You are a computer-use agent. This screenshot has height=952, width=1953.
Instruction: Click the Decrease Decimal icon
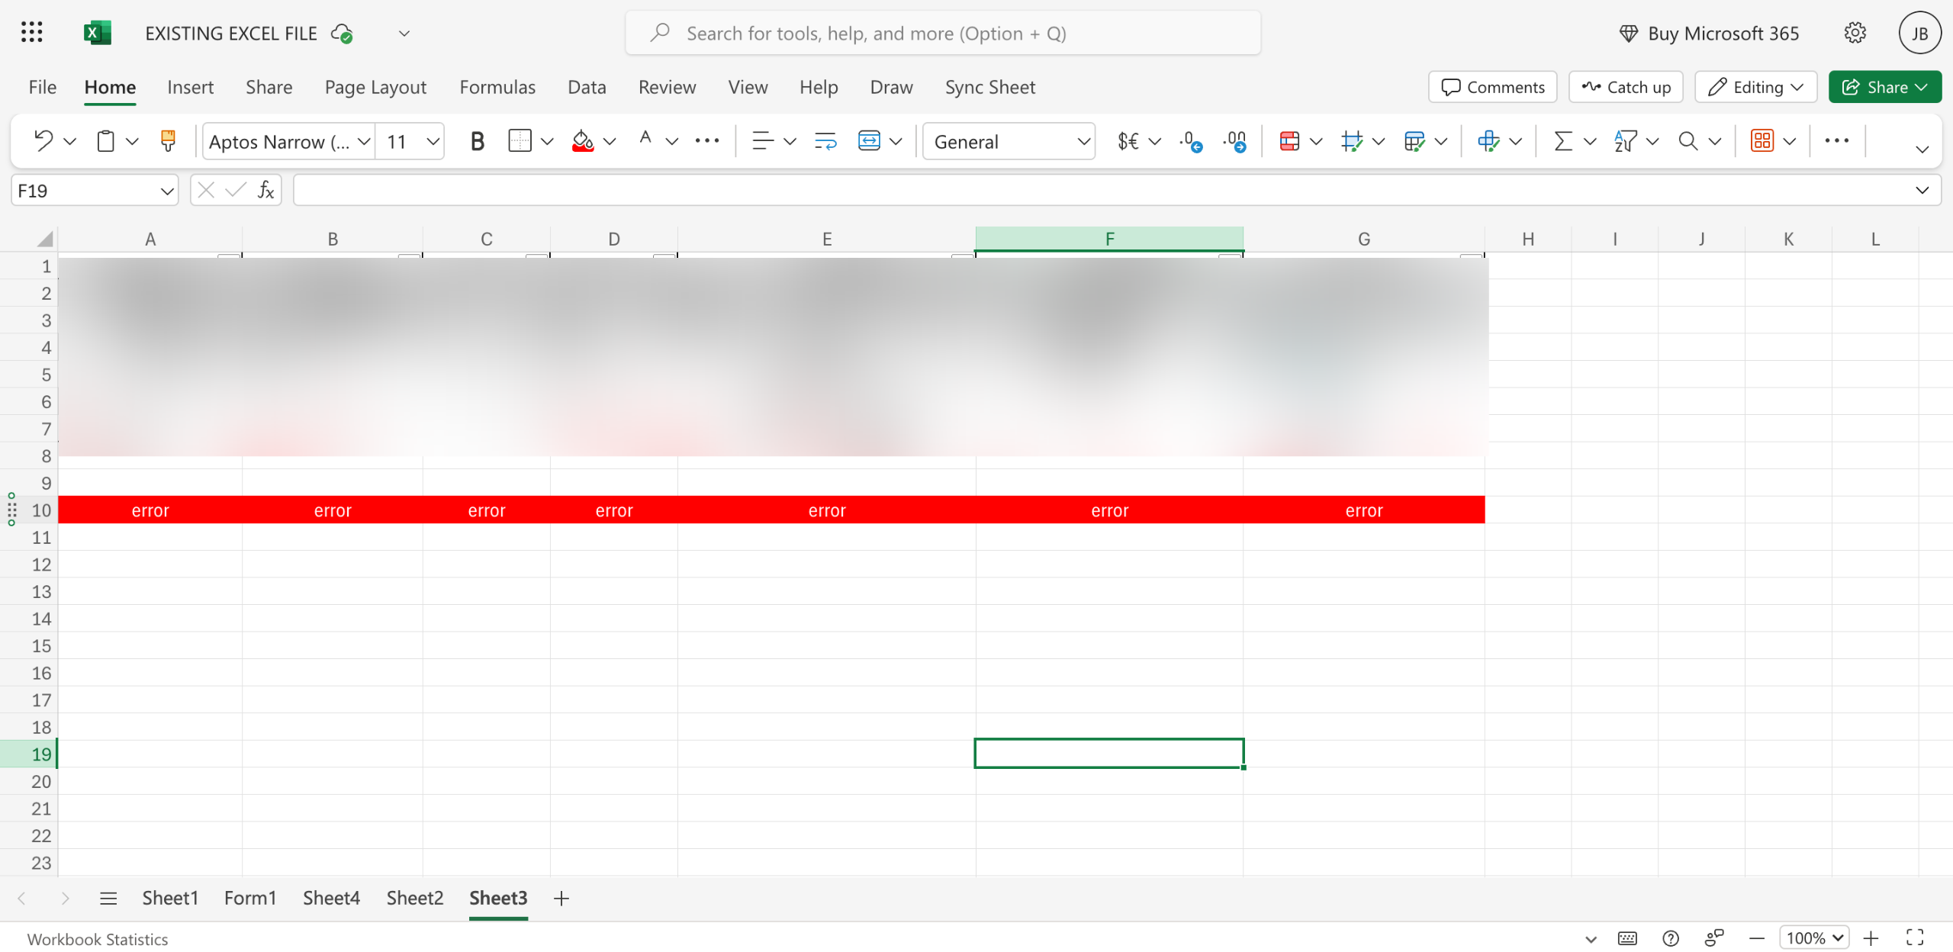click(1235, 141)
